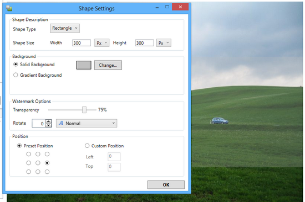The width and height of the screenshot is (305, 202).
Task: Click the Change... color button
Action: tap(108, 65)
